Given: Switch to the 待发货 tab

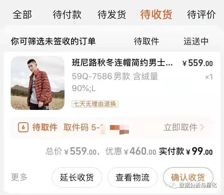Looking at the screenshot, I should [112, 15].
